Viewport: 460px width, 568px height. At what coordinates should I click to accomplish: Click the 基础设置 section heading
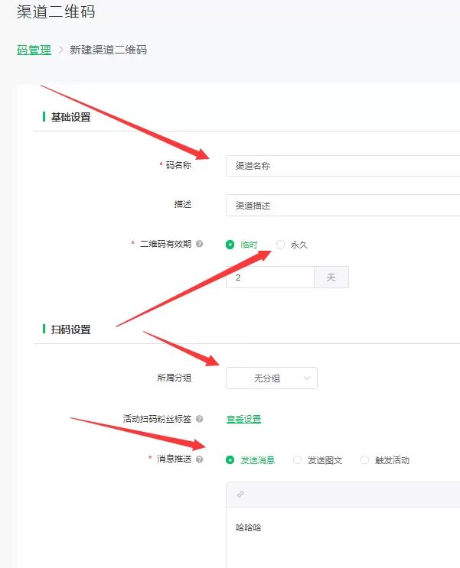coord(70,117)
